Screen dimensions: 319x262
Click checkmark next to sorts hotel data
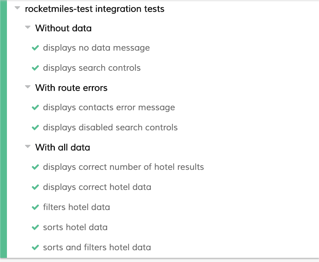(x=35, y=227)
